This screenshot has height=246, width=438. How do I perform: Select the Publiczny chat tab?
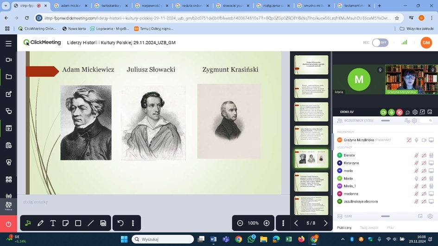tap(344, 228)
